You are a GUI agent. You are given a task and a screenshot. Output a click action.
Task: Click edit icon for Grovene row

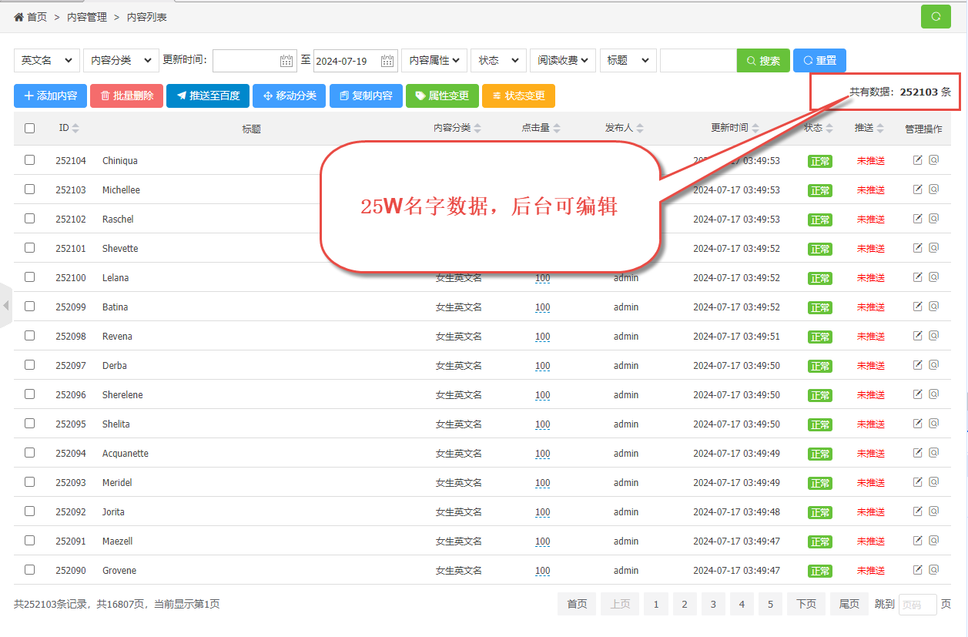point(917,570)
